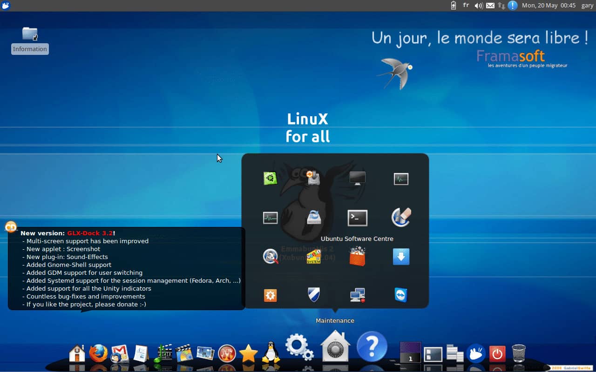Open the gary user menu in the top panel
This screenshot has width=596, height=372.
[587, 6]
